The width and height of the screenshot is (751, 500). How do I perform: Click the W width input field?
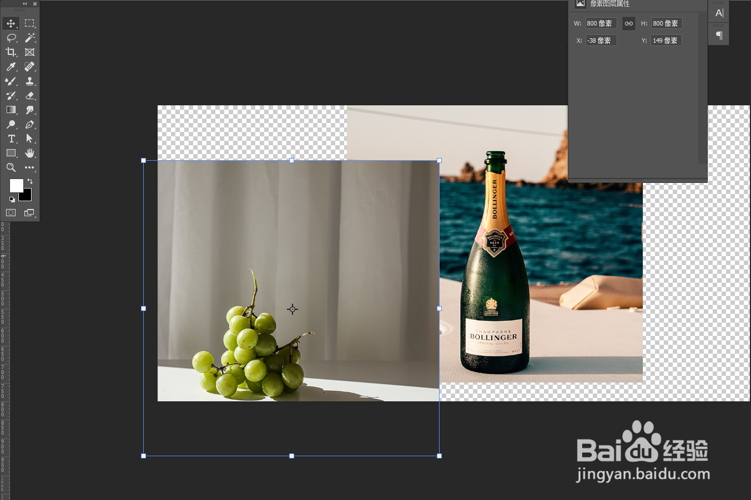click(601, 23)
